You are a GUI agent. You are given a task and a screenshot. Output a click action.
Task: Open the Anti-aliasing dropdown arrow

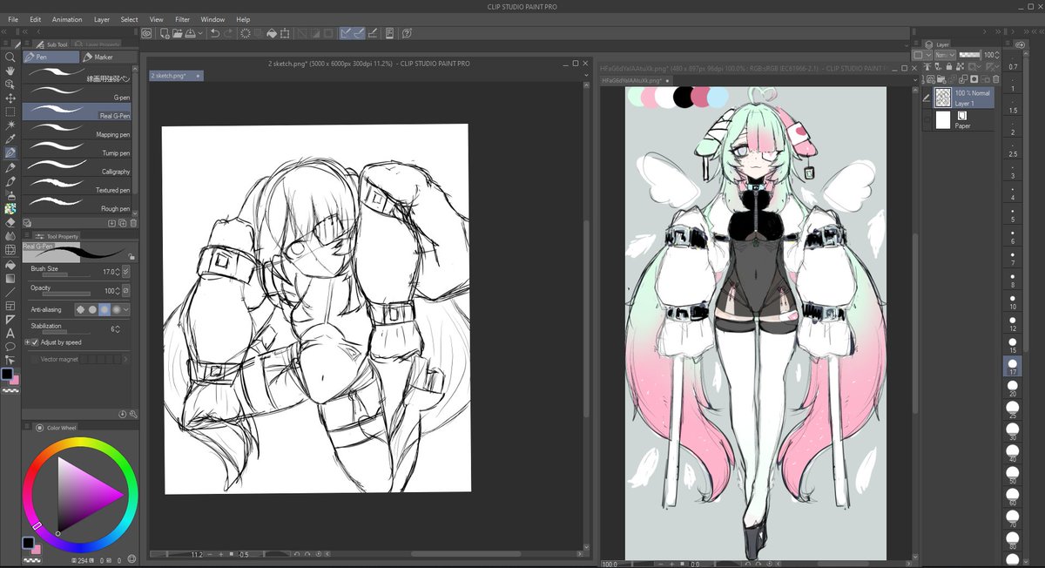pos(126,309)
